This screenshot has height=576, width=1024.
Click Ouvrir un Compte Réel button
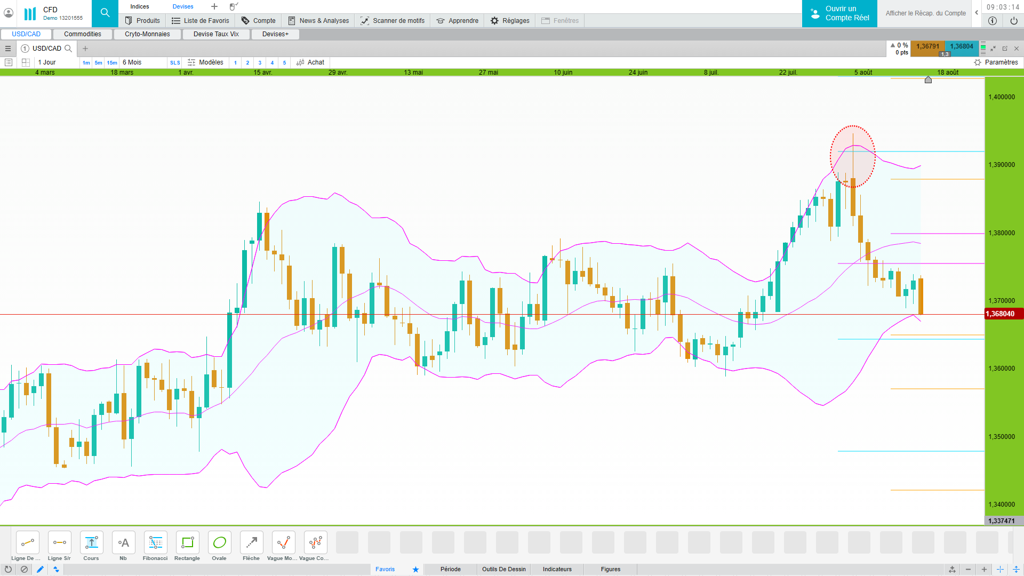coord(839,13)
